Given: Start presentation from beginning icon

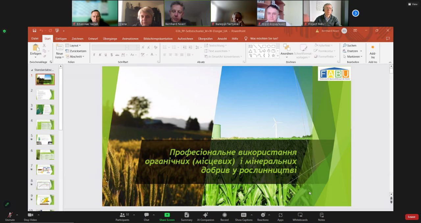Looking at the screenshot, I should point(57,31).
